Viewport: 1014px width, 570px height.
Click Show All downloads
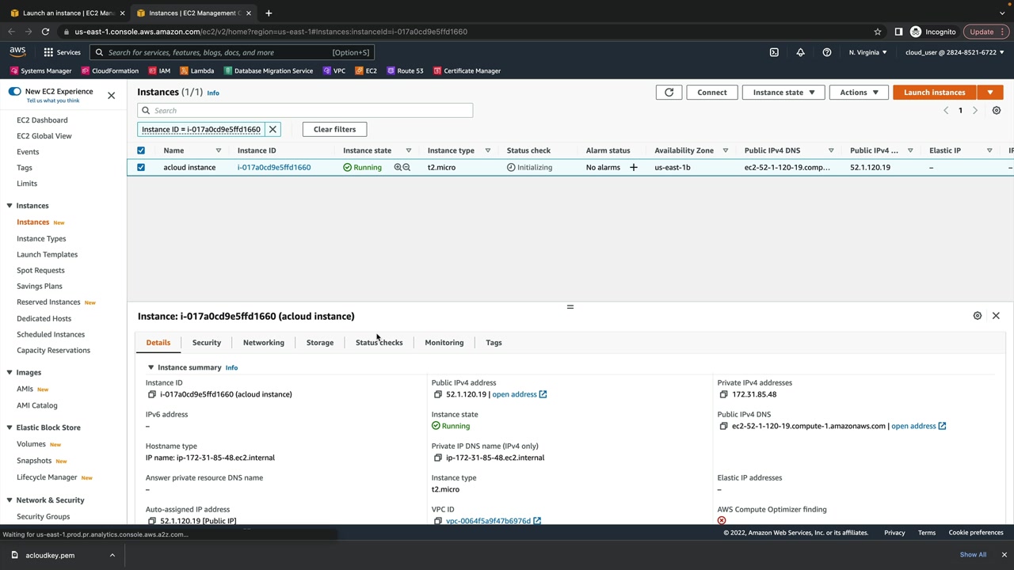point(973,555)
